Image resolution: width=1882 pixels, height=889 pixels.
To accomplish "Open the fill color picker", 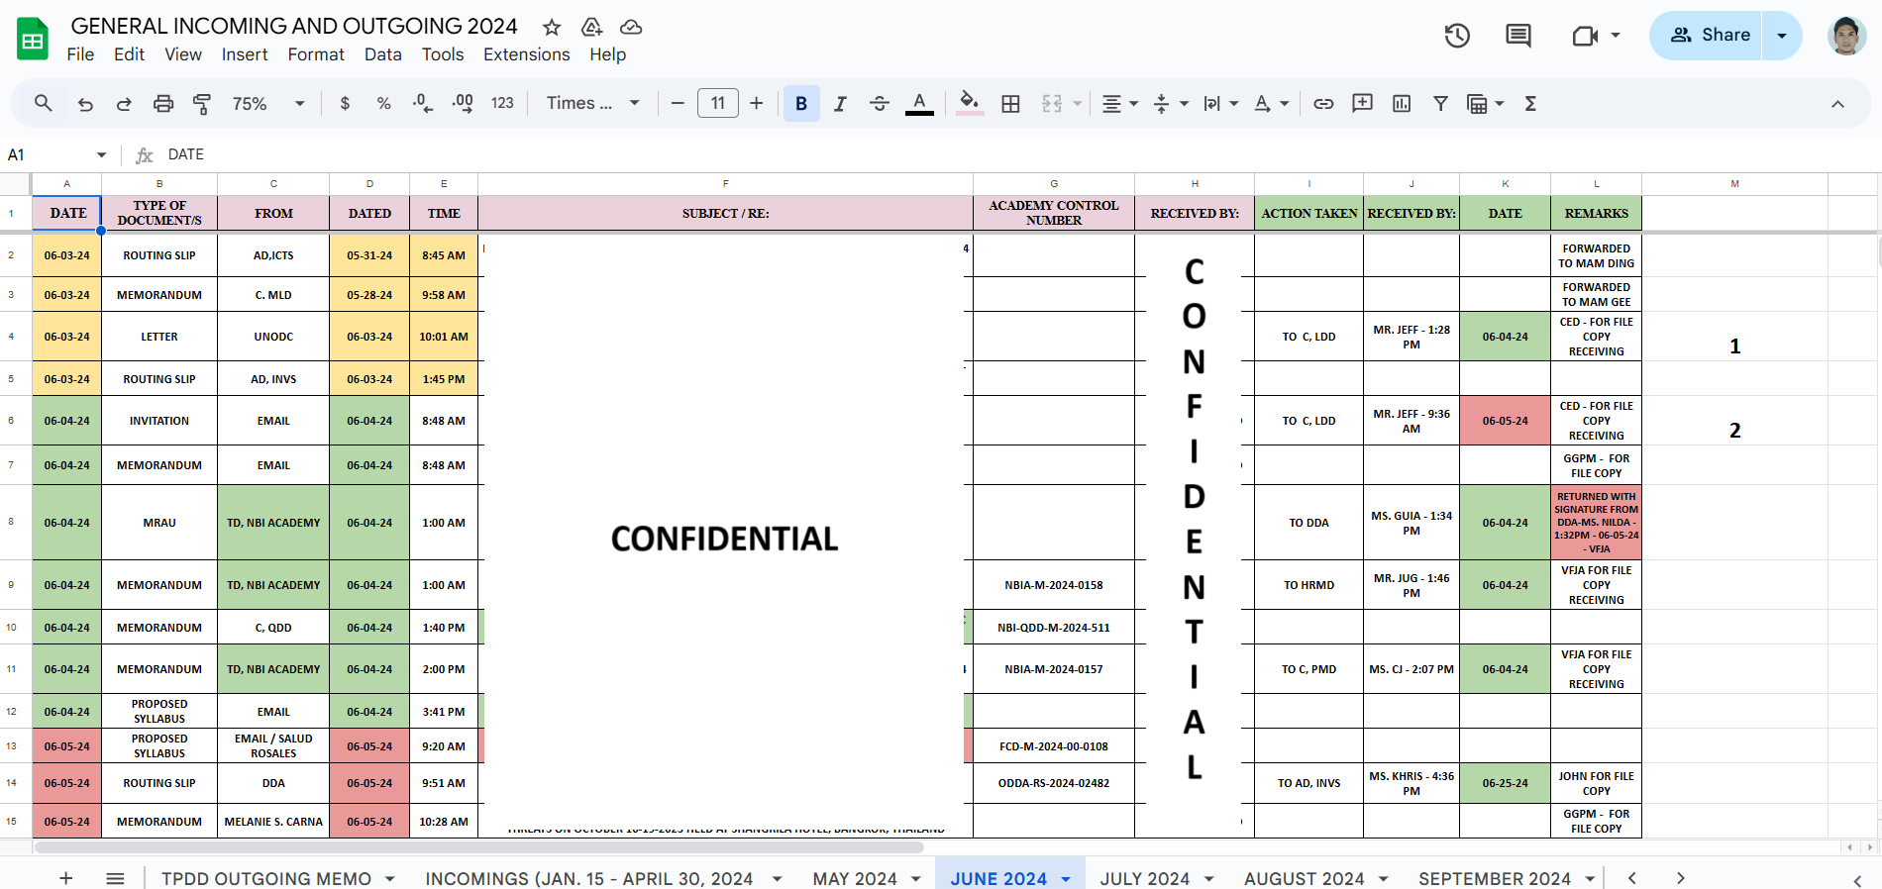I will click(970, 103).
